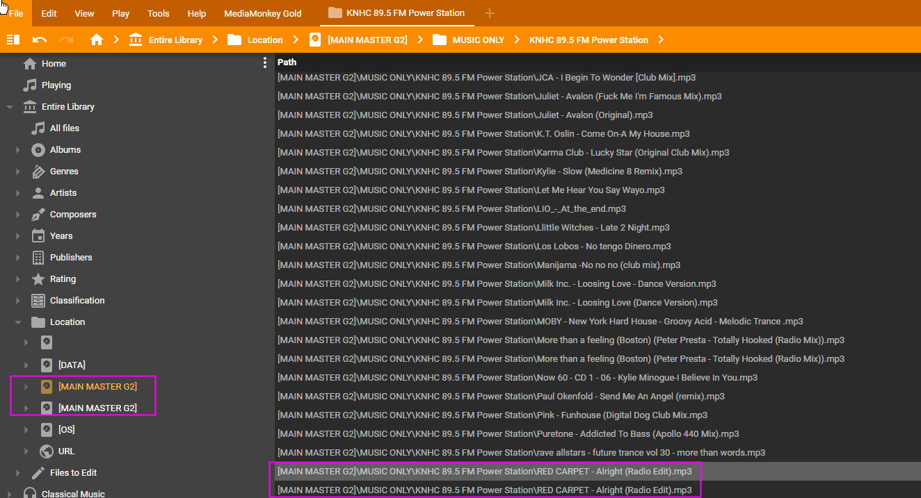The width and height of the screenshot is (921, 498).
Task: Click the Undo arrow in the toolbar
Action: coord(40,40)
